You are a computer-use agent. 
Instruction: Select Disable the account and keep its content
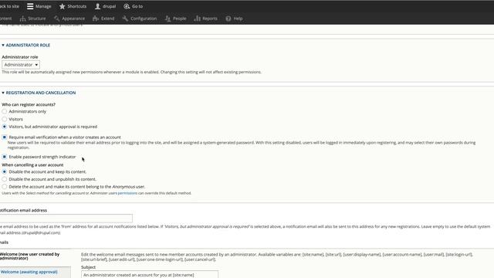click(5, 171)
